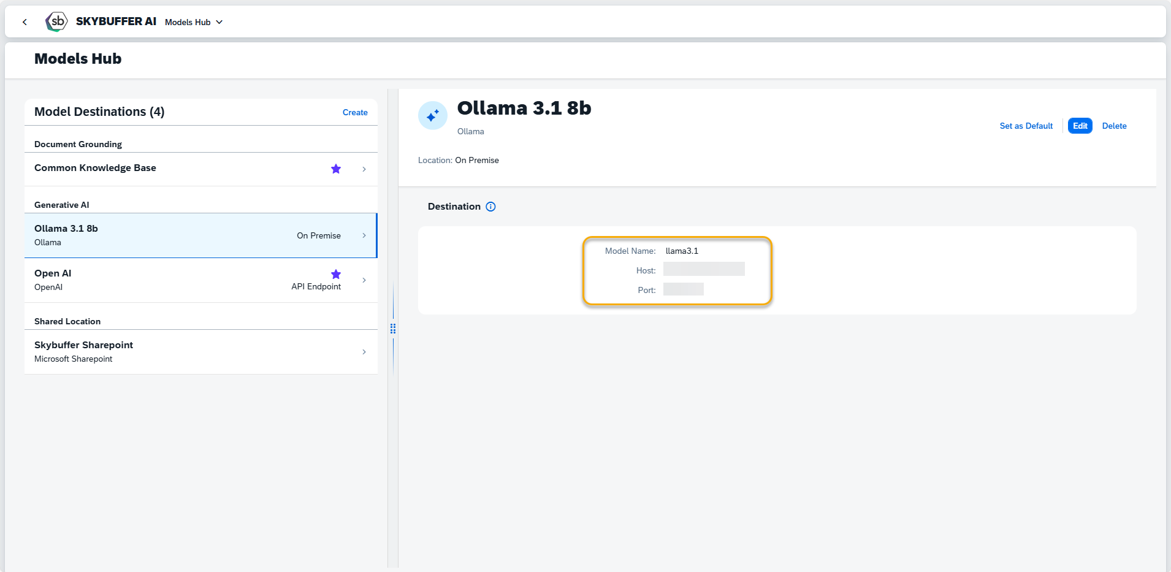This screenshot has width=1171, height=572.
Task: Click the masked Host value
Action: tap(704, 269)
